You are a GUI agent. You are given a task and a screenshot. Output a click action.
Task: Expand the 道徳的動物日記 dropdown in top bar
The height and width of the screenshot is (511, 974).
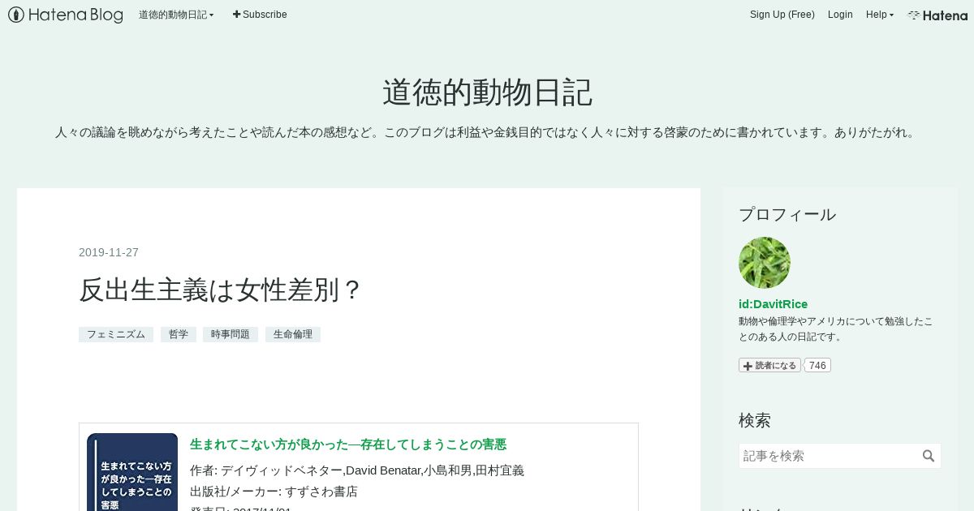point(176,15)
